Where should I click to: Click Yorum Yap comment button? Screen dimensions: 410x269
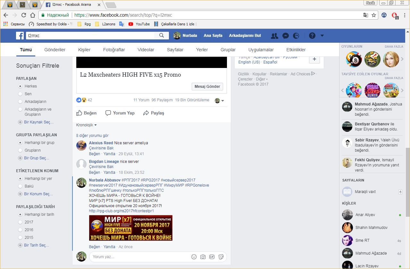(120, 113)
